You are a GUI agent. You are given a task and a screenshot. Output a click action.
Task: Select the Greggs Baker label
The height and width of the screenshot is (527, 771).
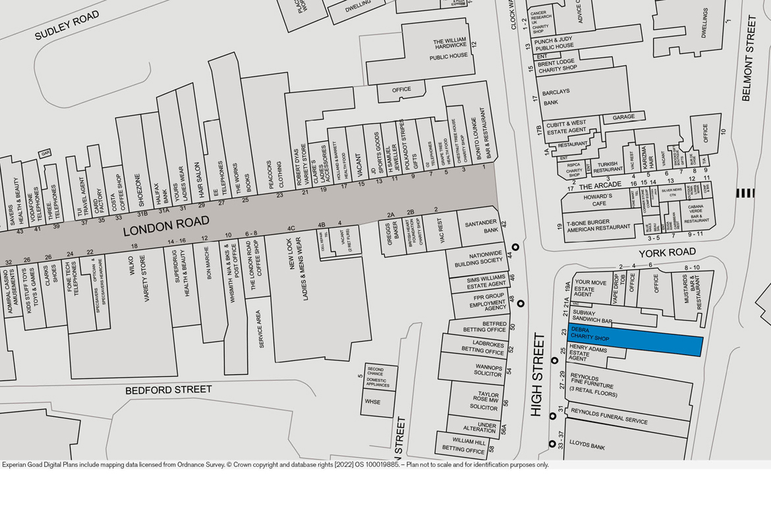pyautogui.click(x=392, y=233)
